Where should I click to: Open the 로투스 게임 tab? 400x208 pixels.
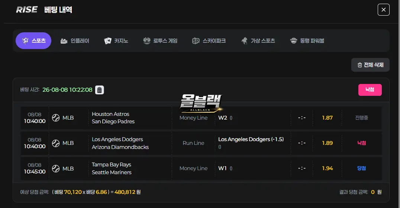tap(160, 41)
